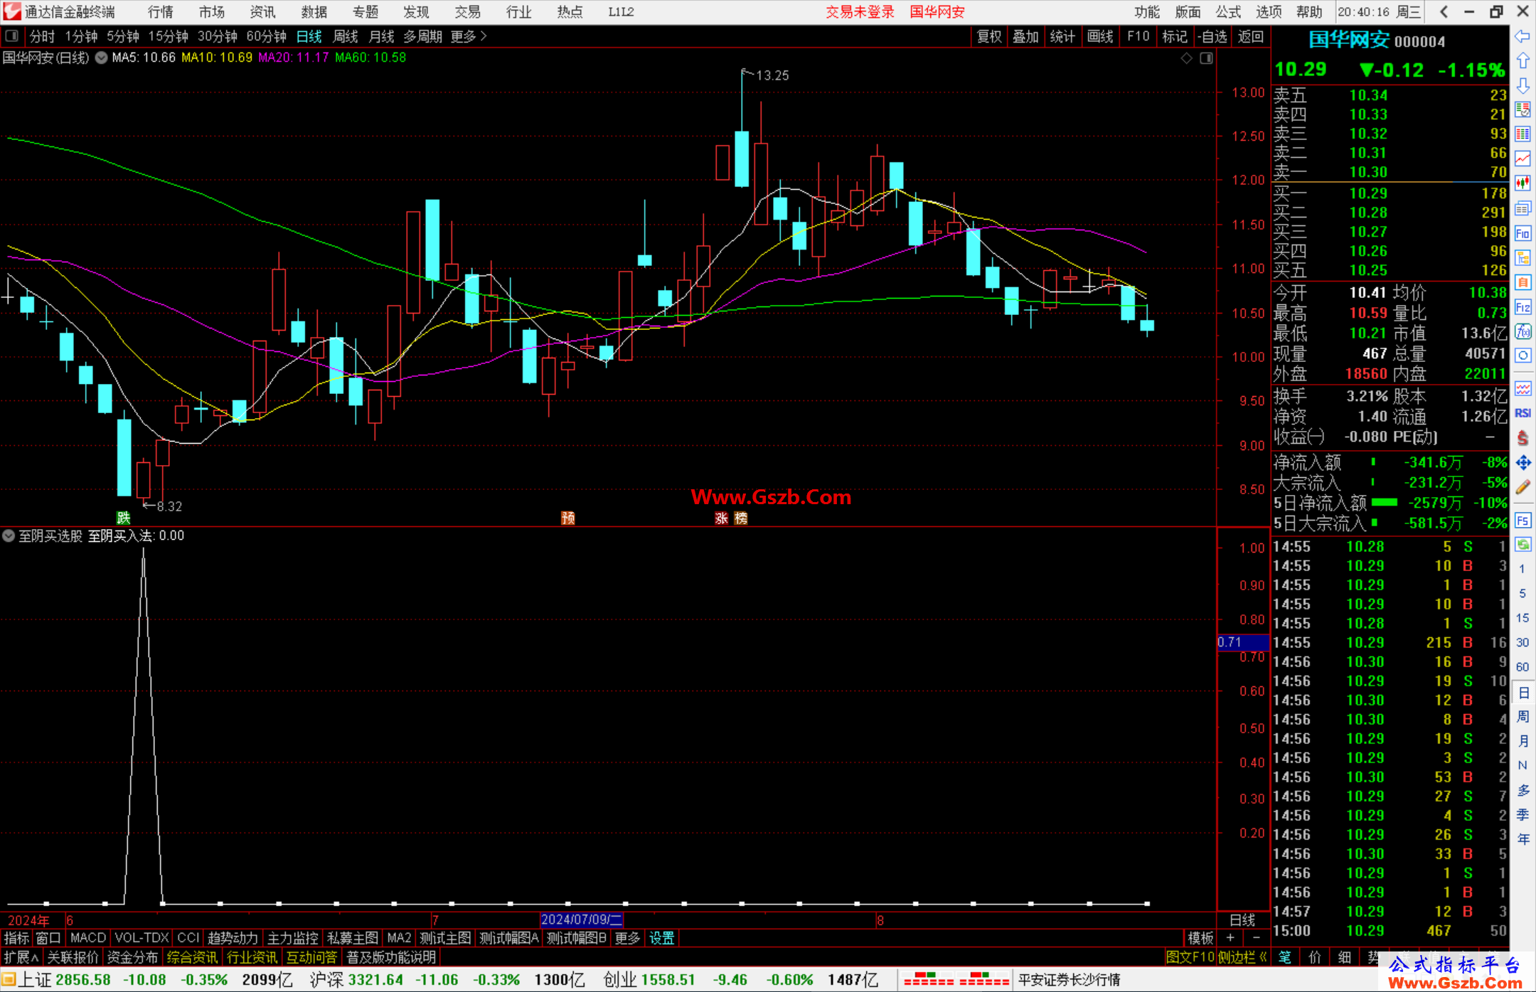Click the list with checkmark sidebar icon
Screen dimensions: 1536x992
1522,110
